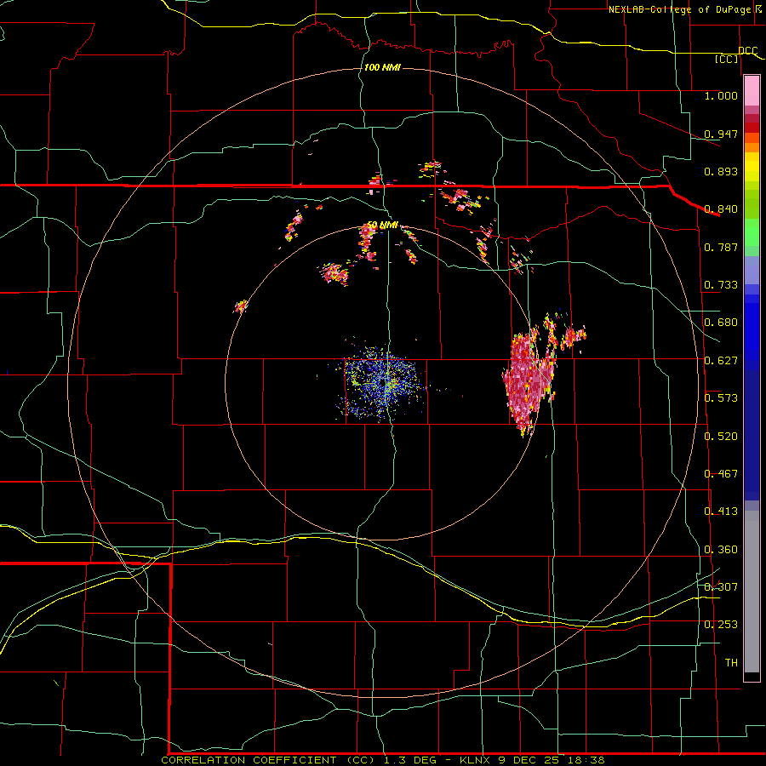This screenshot has height=766, width=766.
Task: Click the 0.787 legend value
Action: (x=721, y=247)
